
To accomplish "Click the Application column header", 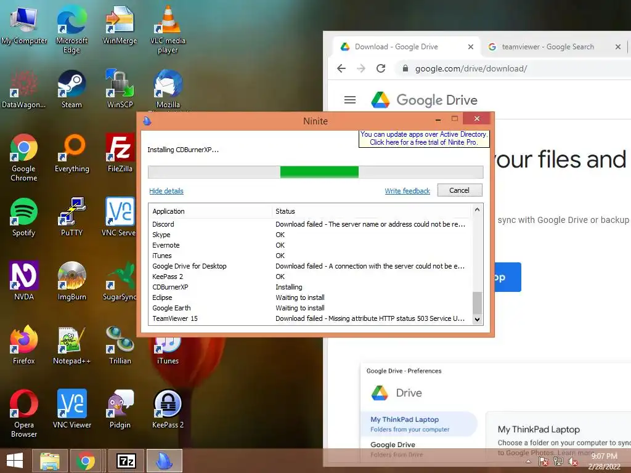I will (x=210, y=211).
